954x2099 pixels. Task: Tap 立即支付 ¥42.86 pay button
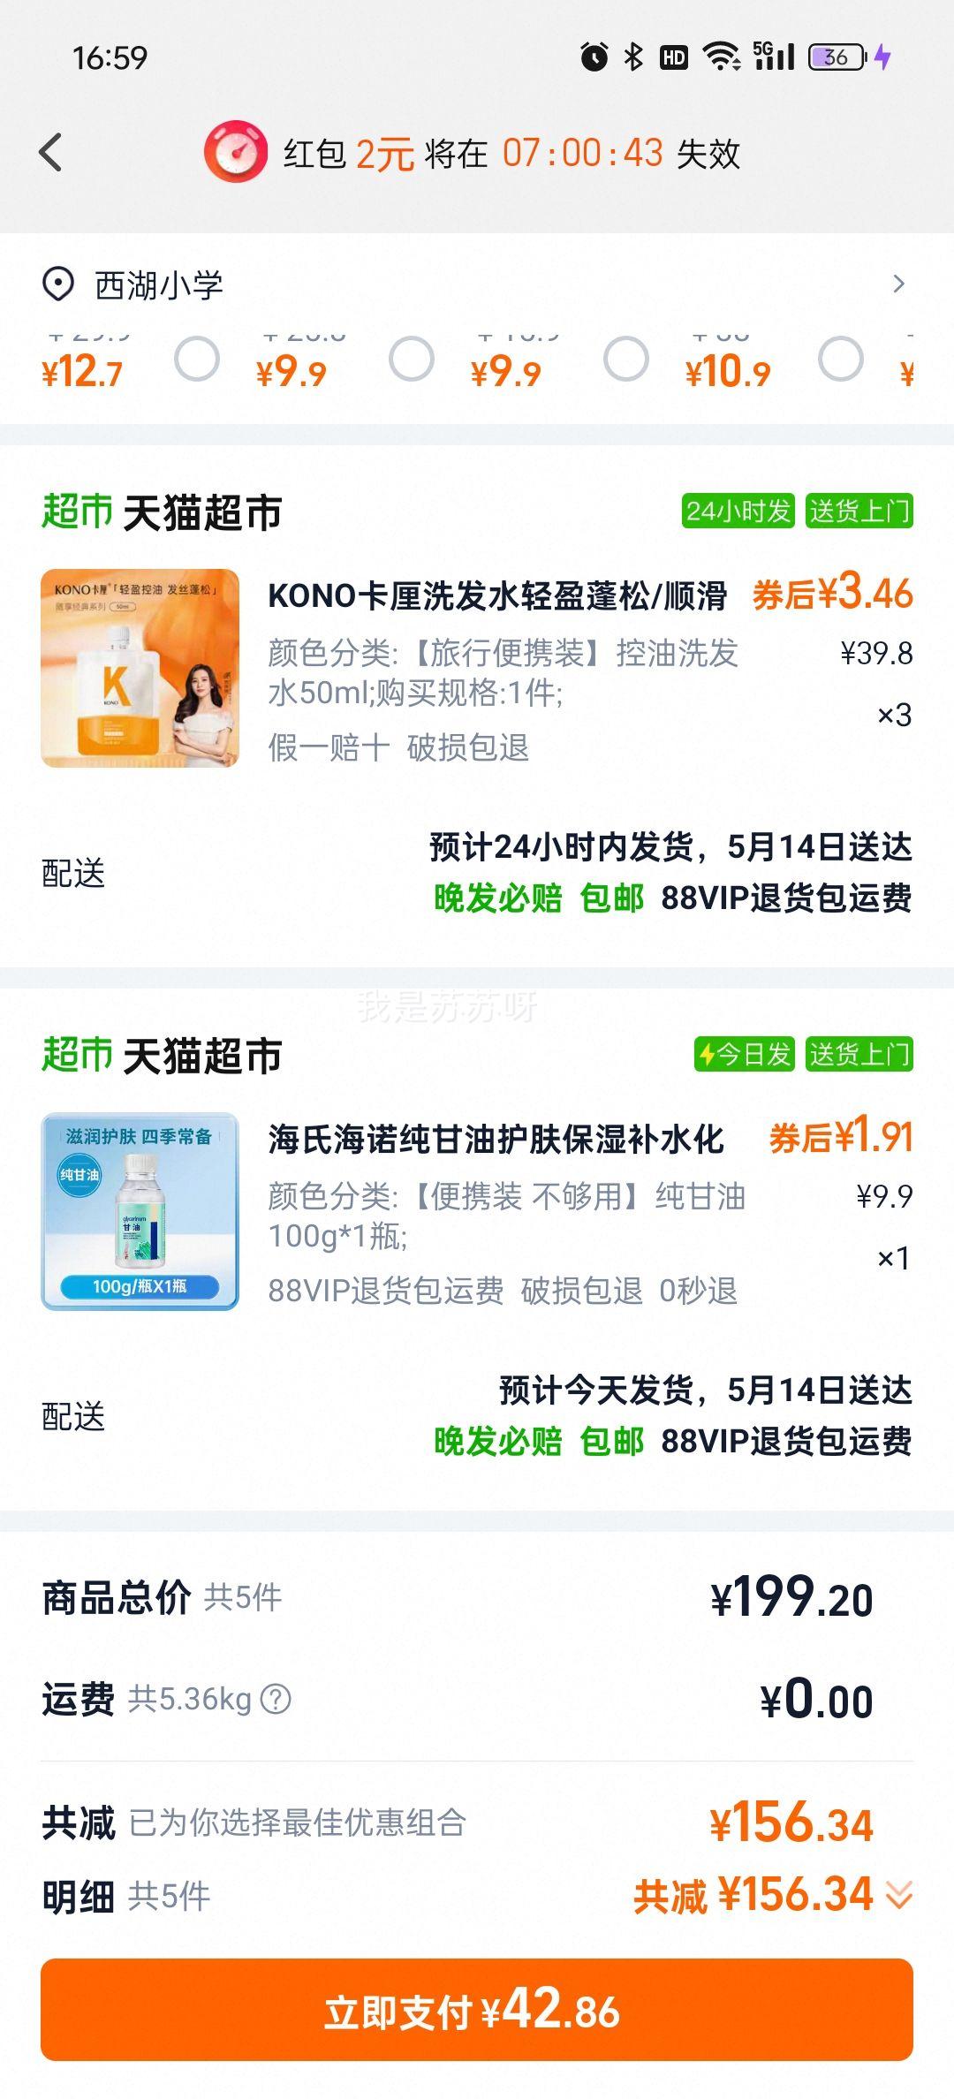tap(477, 2010)
